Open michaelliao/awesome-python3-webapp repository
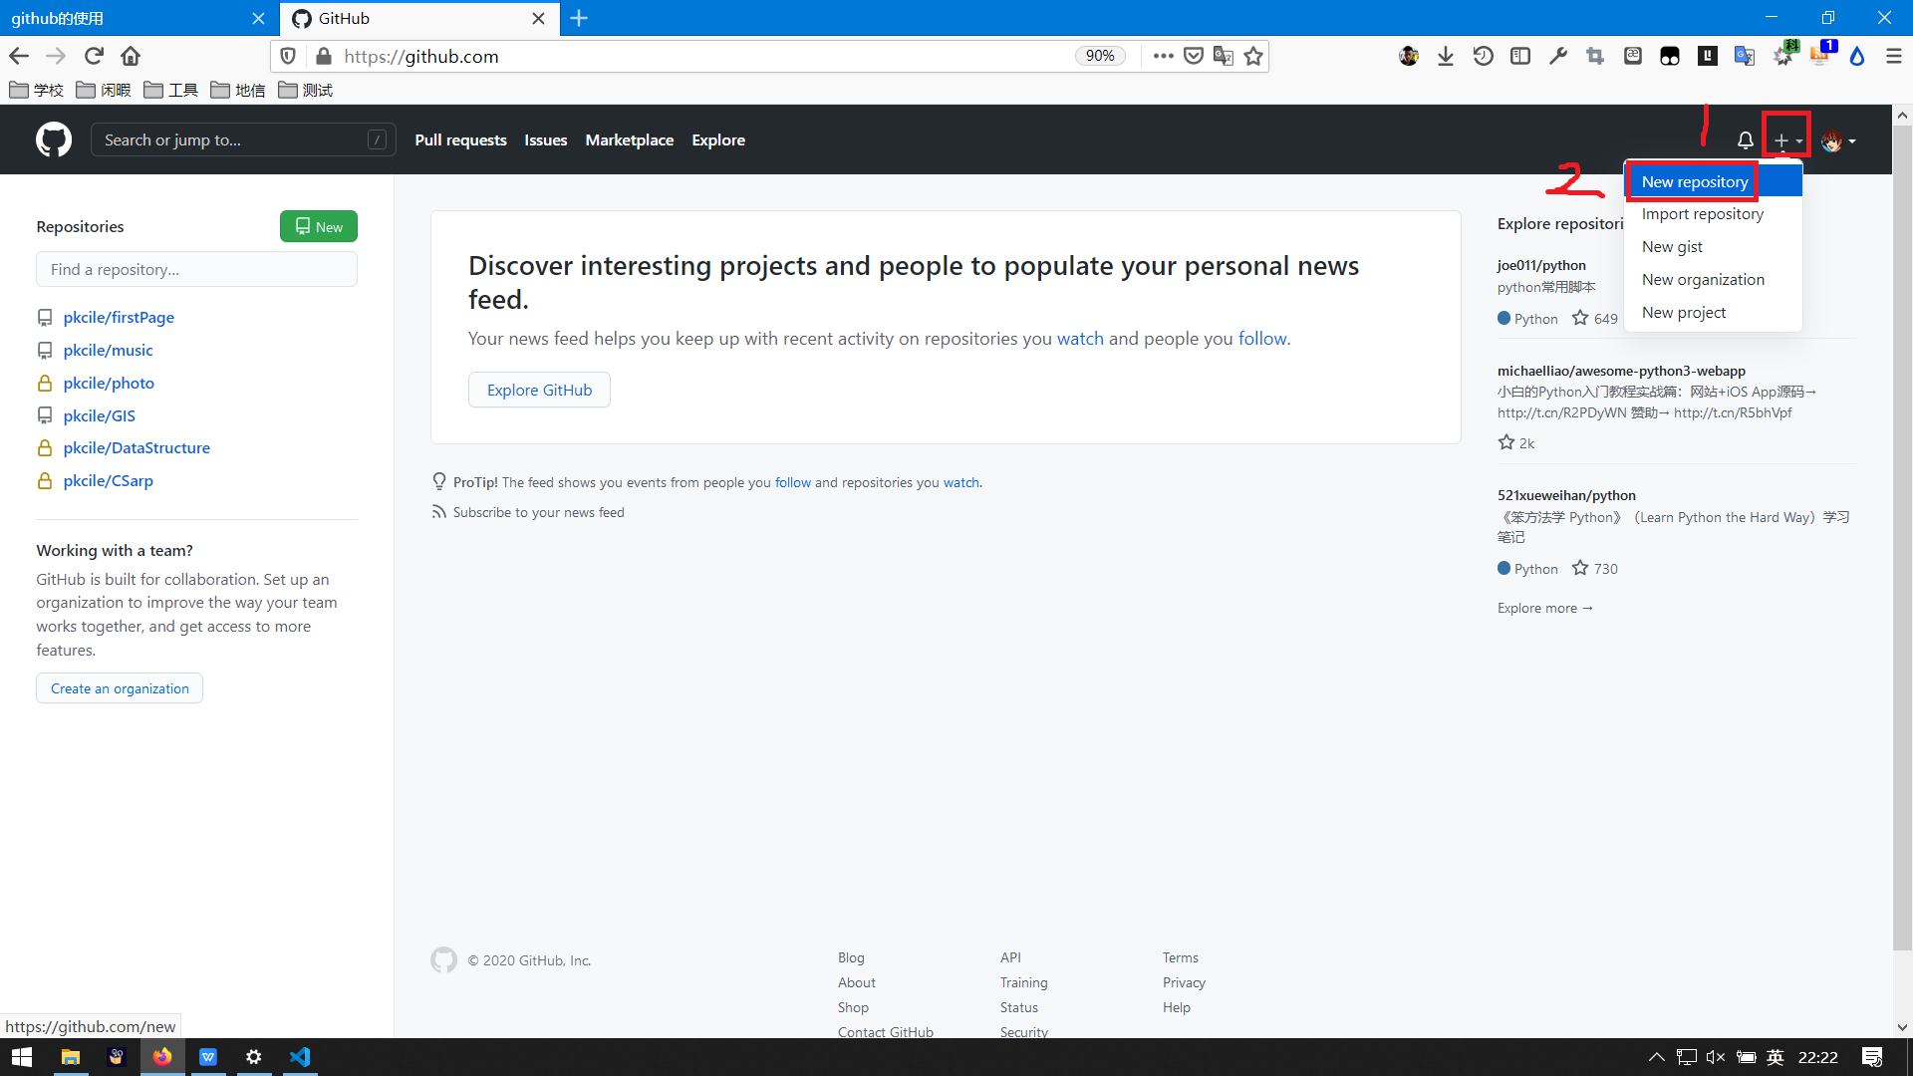 click(1621, 371)
